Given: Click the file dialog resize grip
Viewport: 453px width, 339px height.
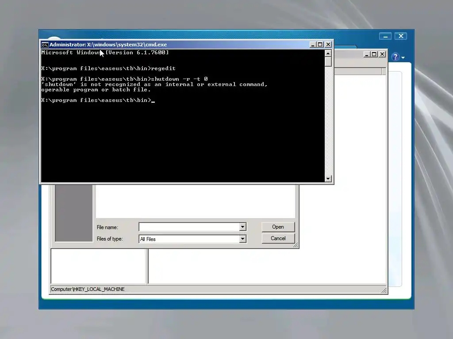Looking at the screenshot, I should (x=296, y=245).
